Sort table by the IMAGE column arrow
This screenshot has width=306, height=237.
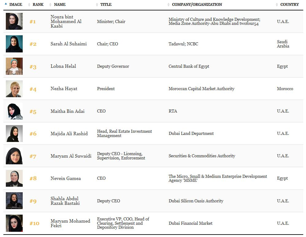click(6, 4)
